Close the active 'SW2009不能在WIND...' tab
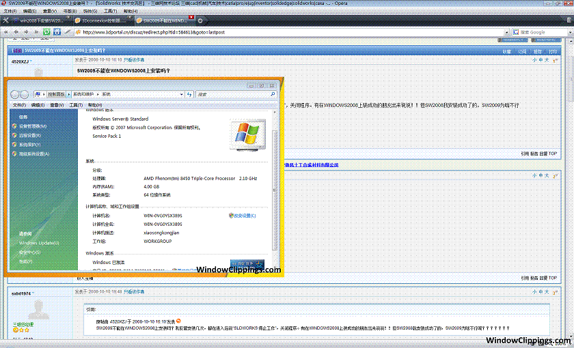This screenshot has height=348, width=574. tap(191, 18)
